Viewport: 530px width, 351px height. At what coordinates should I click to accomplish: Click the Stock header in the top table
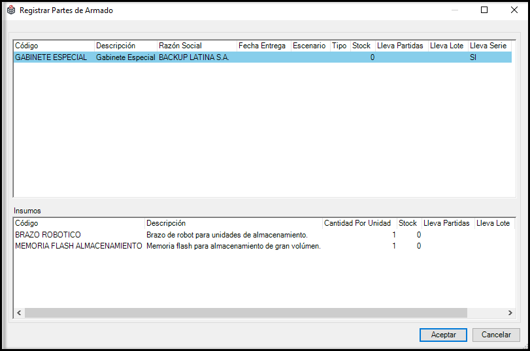coord(363,46)
